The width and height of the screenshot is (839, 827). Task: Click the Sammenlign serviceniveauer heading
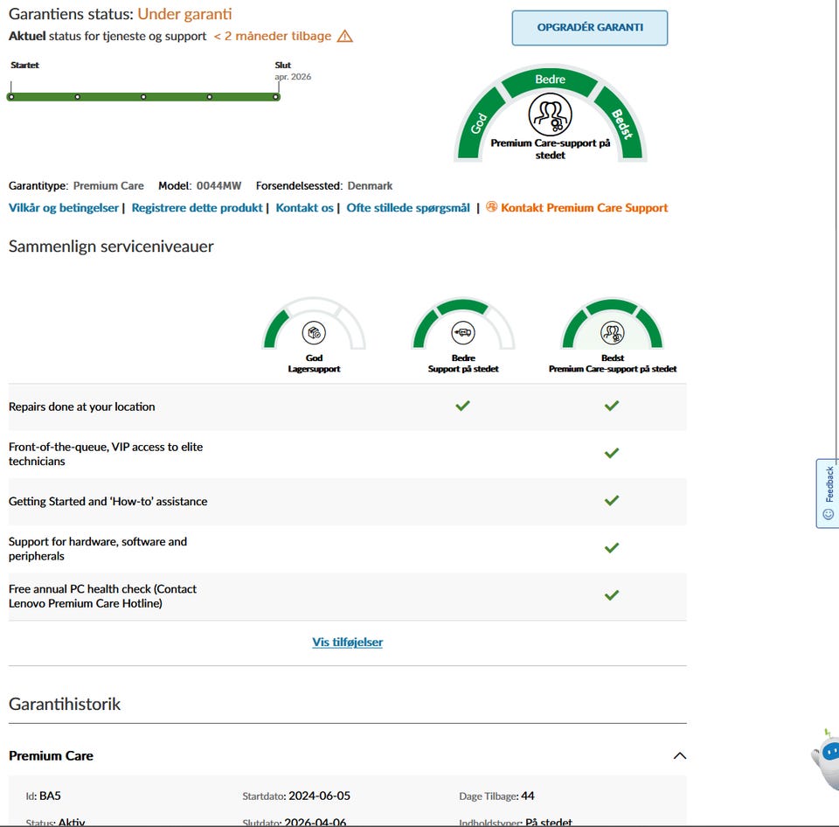(x=111, y=247)
